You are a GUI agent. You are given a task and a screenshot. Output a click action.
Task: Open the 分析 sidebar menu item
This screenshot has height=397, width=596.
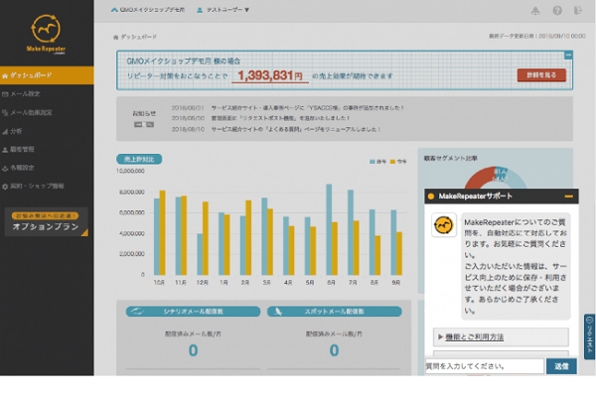[x=47, y=131]
